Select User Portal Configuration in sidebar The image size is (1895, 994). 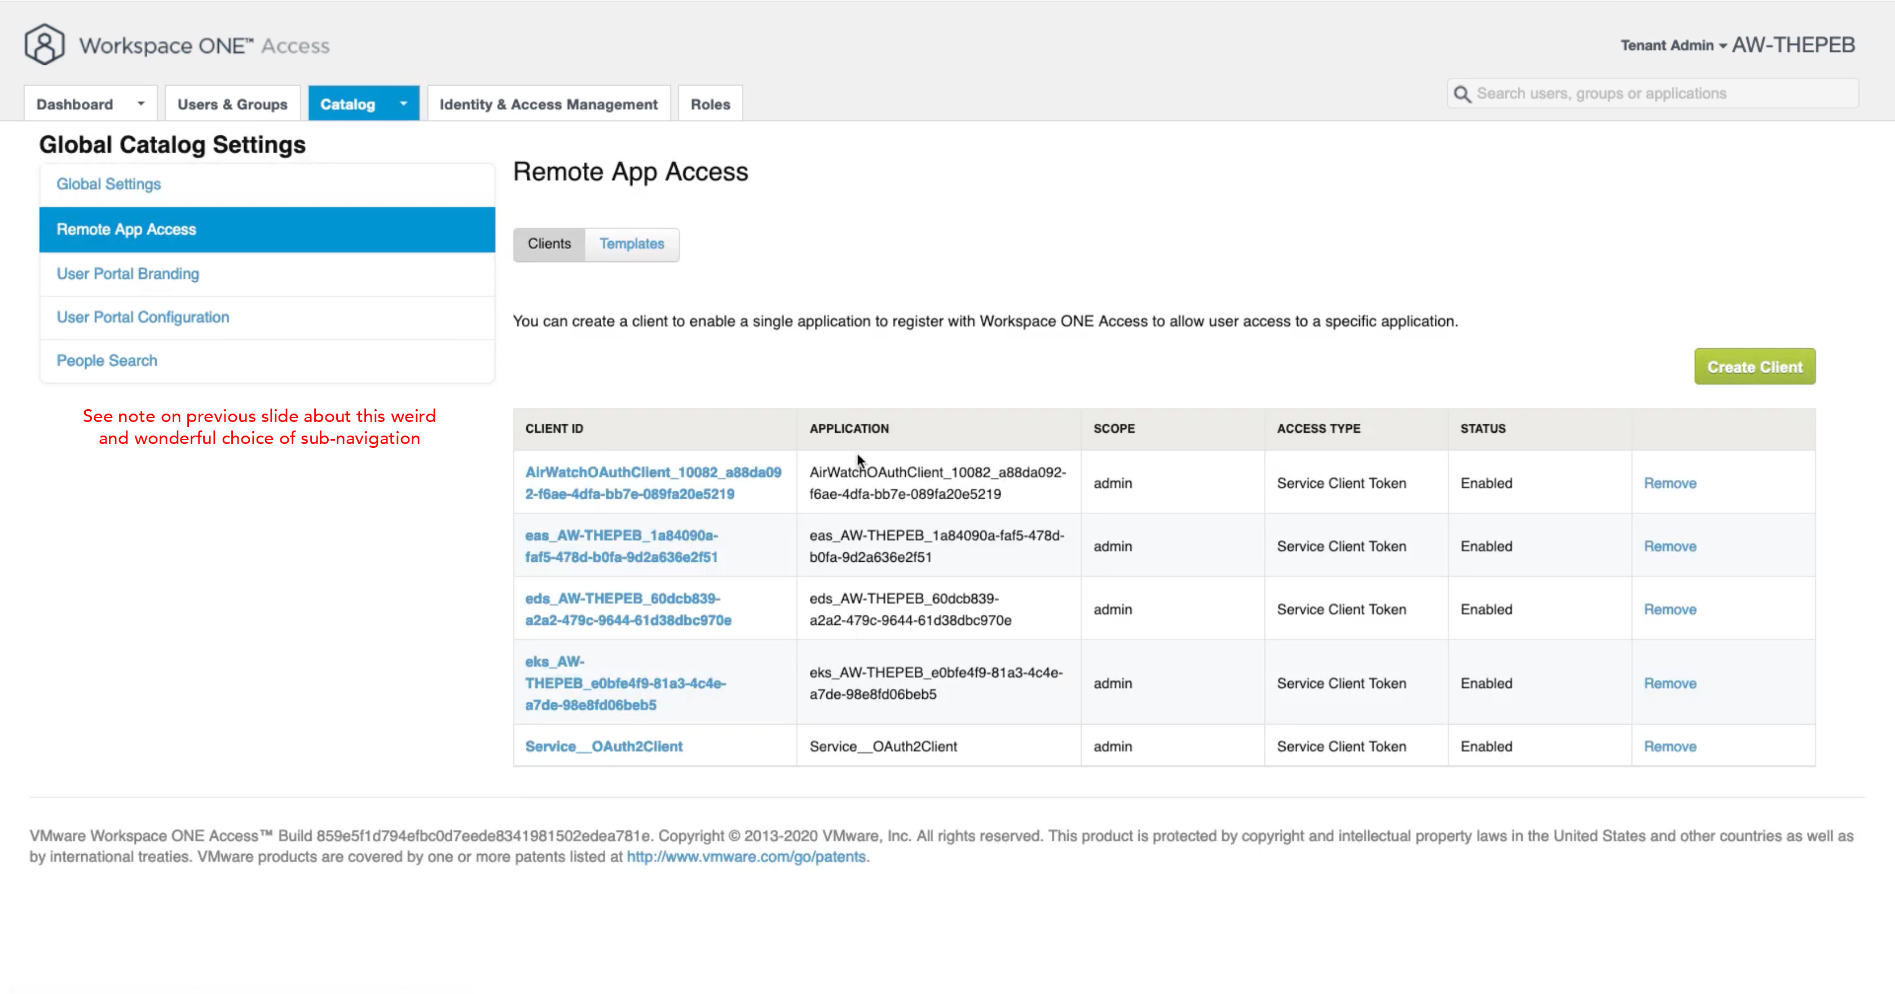143,317
